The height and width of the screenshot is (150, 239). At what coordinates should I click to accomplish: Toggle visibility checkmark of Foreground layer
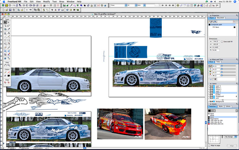point(209,96)
